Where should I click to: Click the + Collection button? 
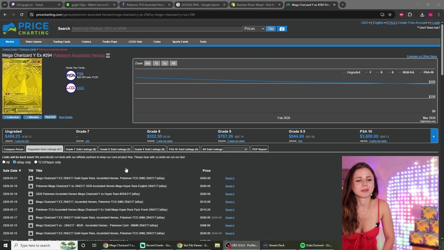pos(12,117)
